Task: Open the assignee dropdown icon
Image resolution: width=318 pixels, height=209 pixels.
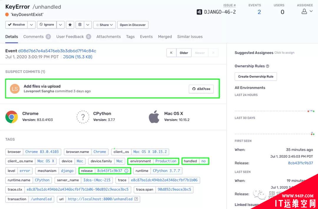Action: click(307, 11)
